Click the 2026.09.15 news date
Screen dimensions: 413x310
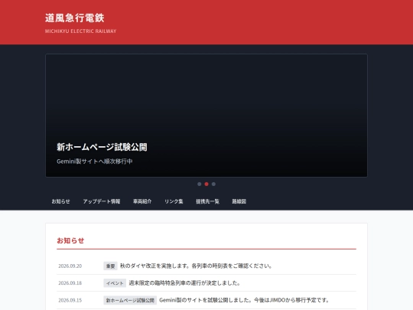tap(70, 300)
